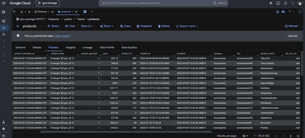
Task: Go to Datasets in the breadcrumb
Action: tap(54, 19)
